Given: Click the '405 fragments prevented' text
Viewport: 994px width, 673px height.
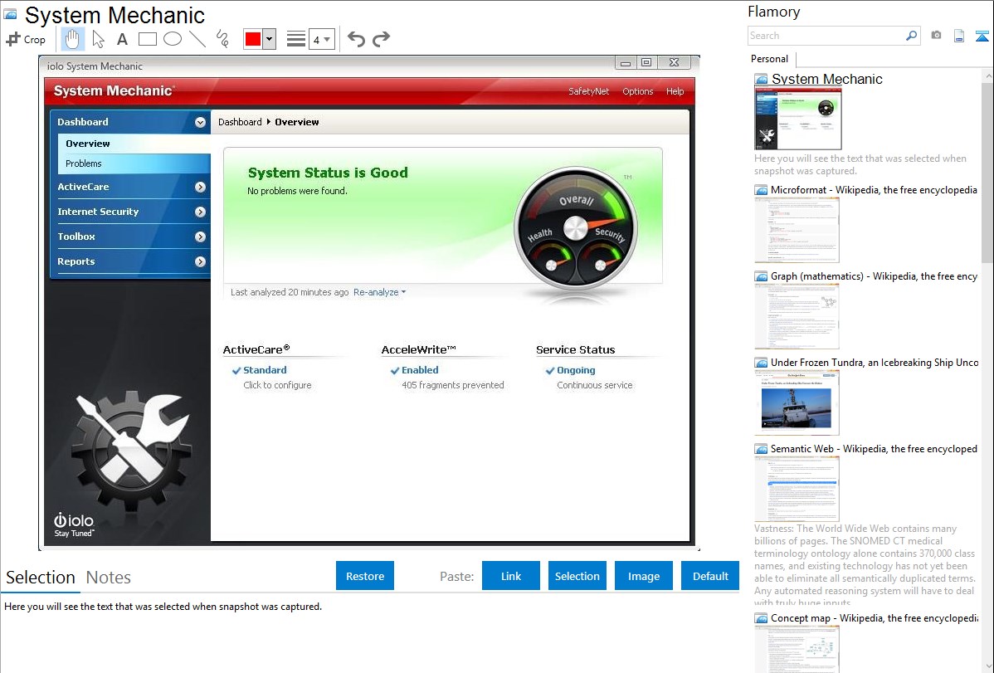Looking at the screenshot, I should pos(453,385).
